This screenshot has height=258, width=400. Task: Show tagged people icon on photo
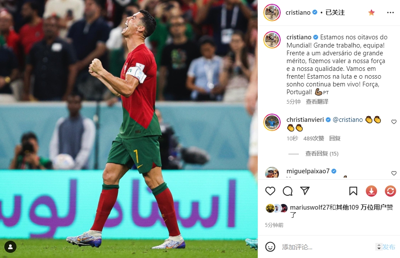[x=10, y=247]
